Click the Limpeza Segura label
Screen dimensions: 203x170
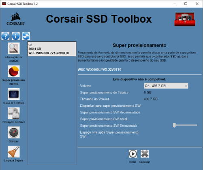pos(14,161)
